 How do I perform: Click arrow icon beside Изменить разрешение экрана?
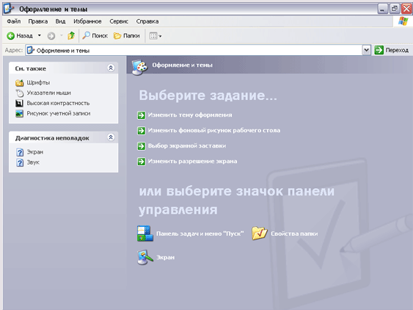pos(142,162)
